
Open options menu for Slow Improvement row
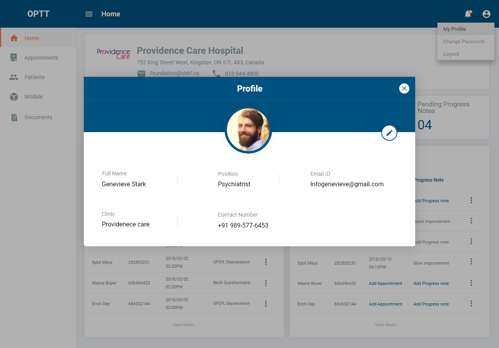471,261
